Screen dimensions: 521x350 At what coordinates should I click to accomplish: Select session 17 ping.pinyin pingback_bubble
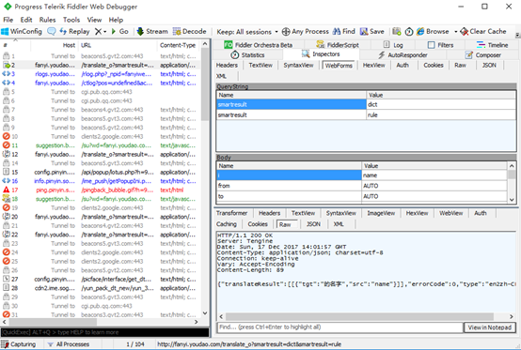[x=101, y=190]
